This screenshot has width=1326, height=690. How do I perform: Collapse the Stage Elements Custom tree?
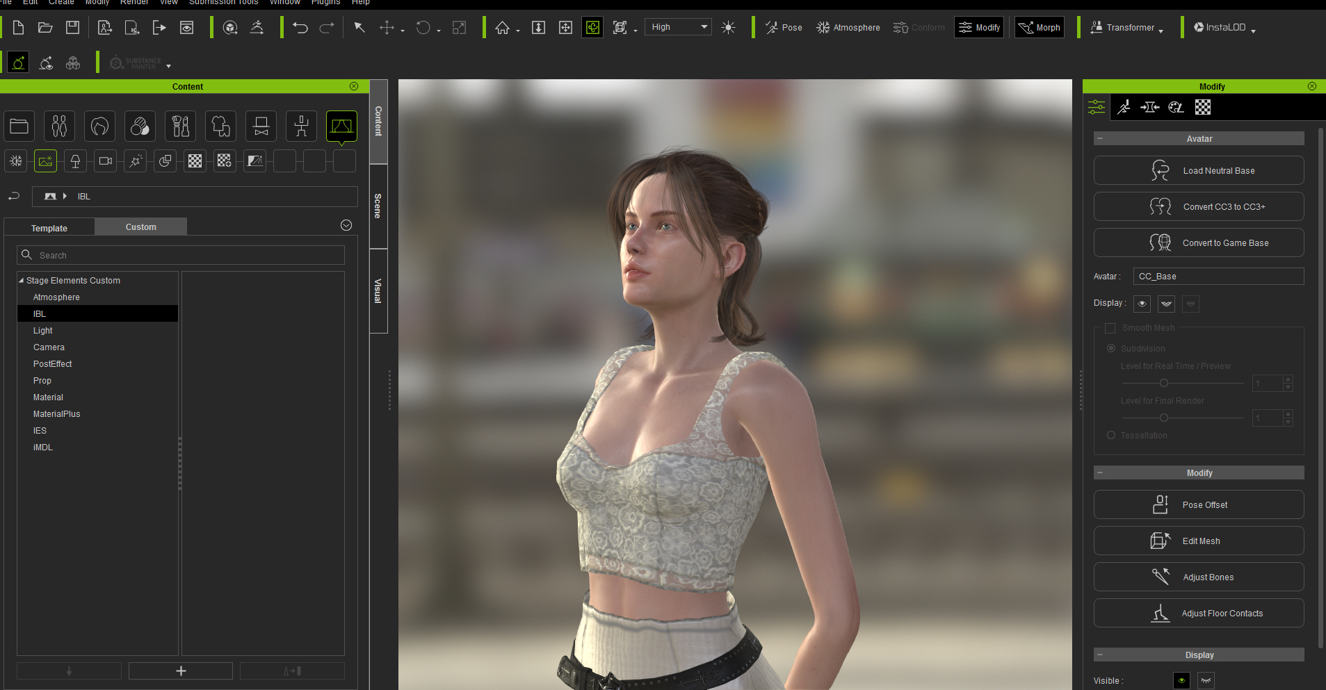21,280
